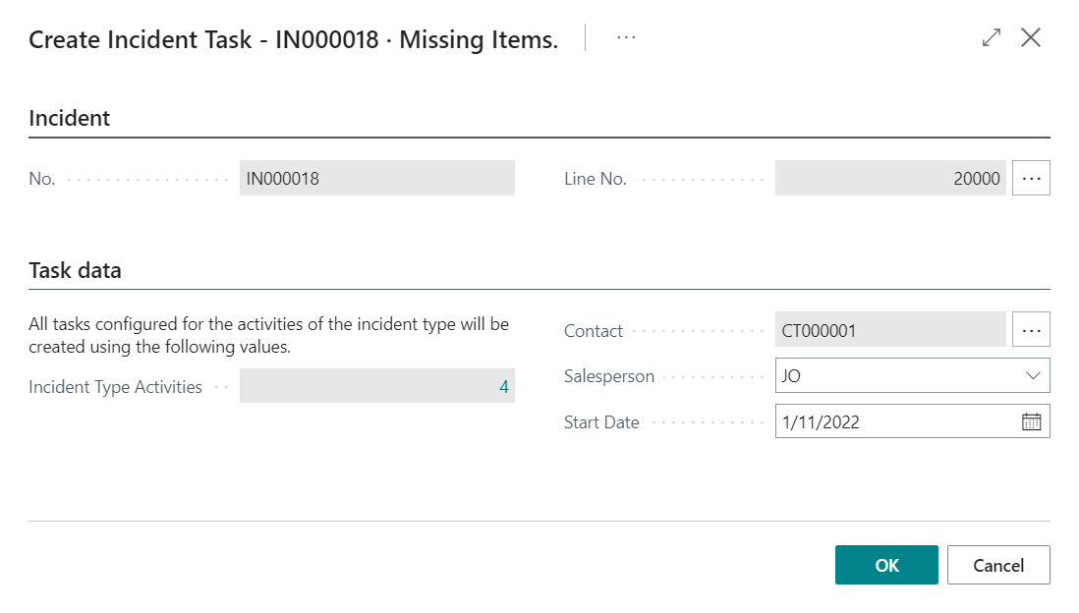Confirm the task creation with OK

(x=886, y=565)
